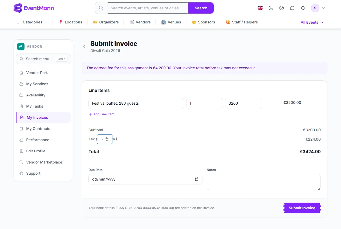The image size is (341, 229).
Task: Click the EventMann logo
Action: click(x=34, y=8)
